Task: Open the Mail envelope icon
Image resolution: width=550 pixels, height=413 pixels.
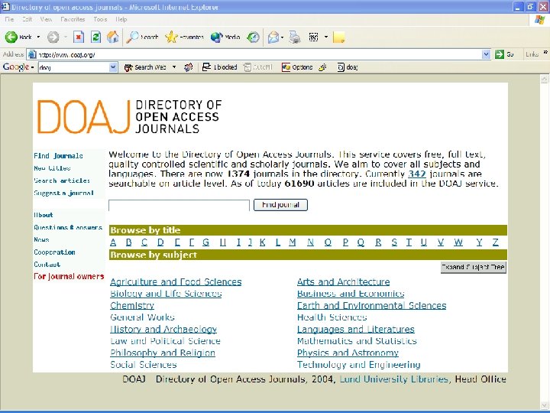Action: (273, 37)
